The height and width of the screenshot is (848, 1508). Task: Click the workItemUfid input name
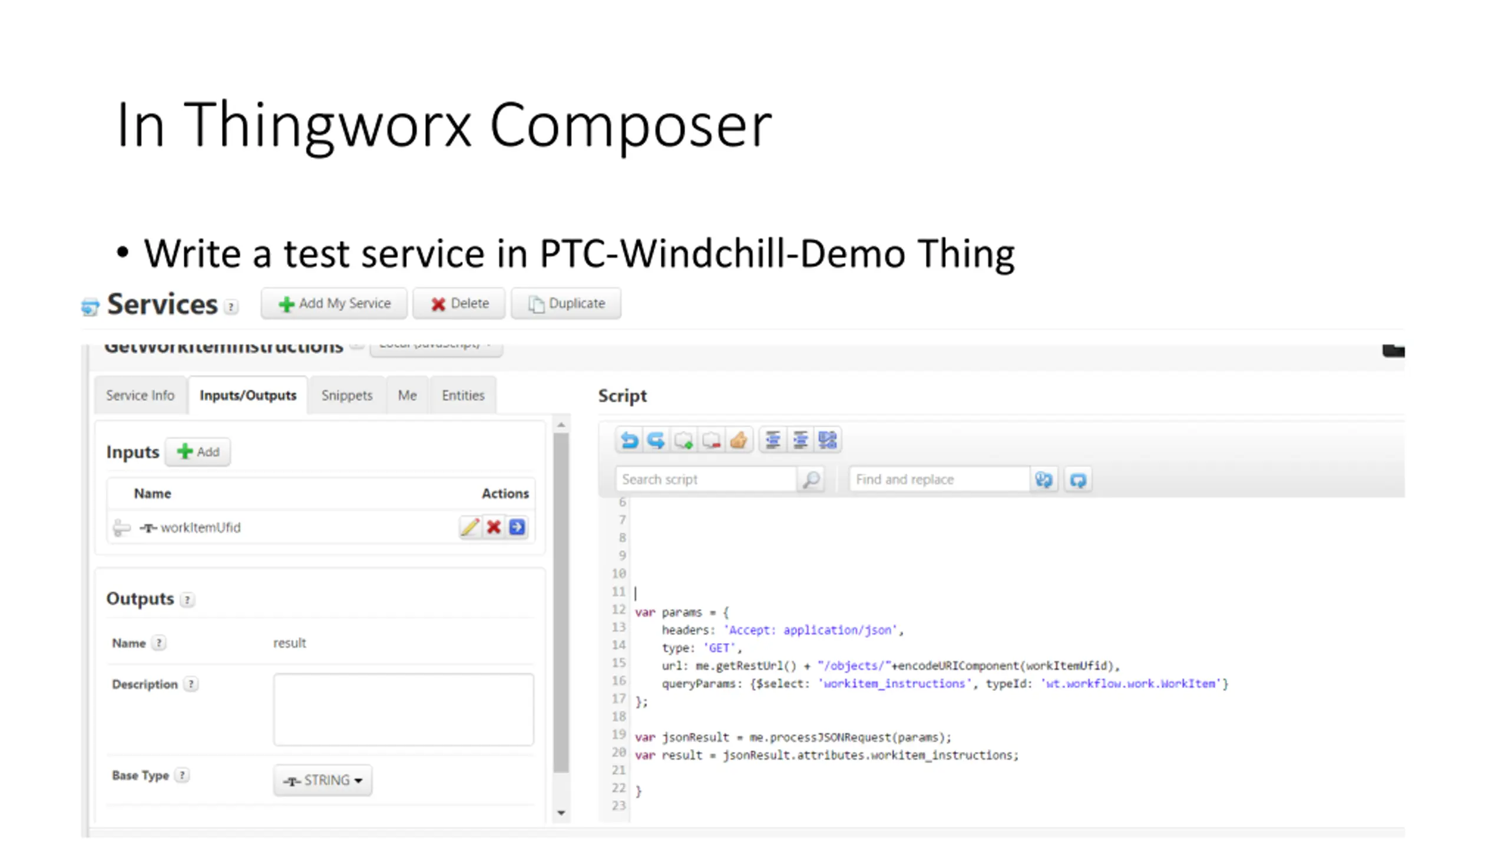[200, 528]
